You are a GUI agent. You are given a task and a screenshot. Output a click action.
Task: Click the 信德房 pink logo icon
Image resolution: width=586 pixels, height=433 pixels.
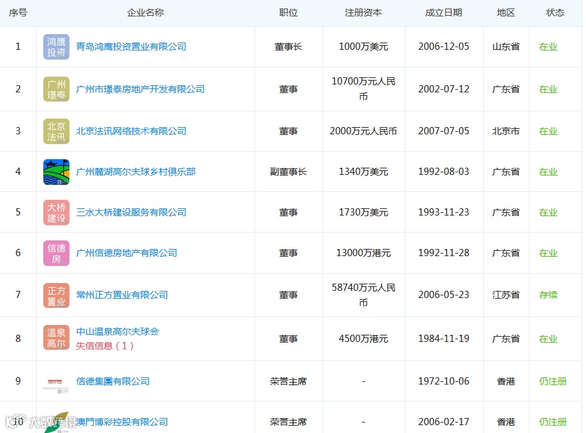click(56, 253)
